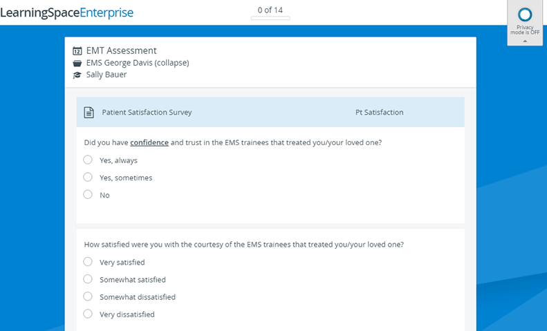Collapse the Privacy mode panel arrow
547x331 pixels.
coord(525,41)
